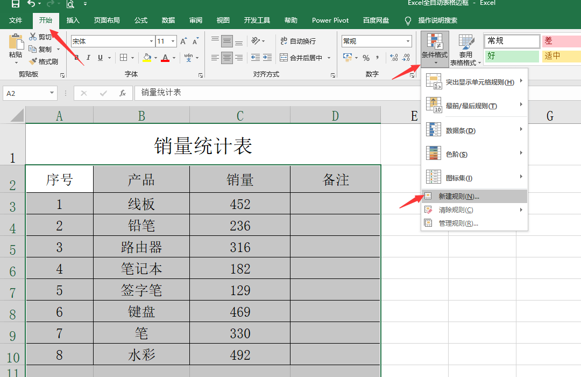The image size is (581, 377).
Task: Toggle center horizontal alignment
Action: click(227, 58)
